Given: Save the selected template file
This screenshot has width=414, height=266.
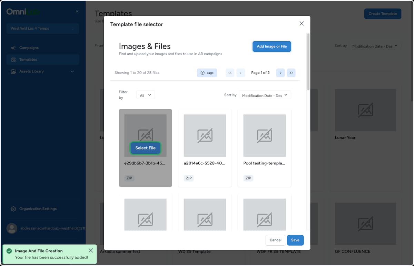Looking at the screenshot, I should pos(295,240).
